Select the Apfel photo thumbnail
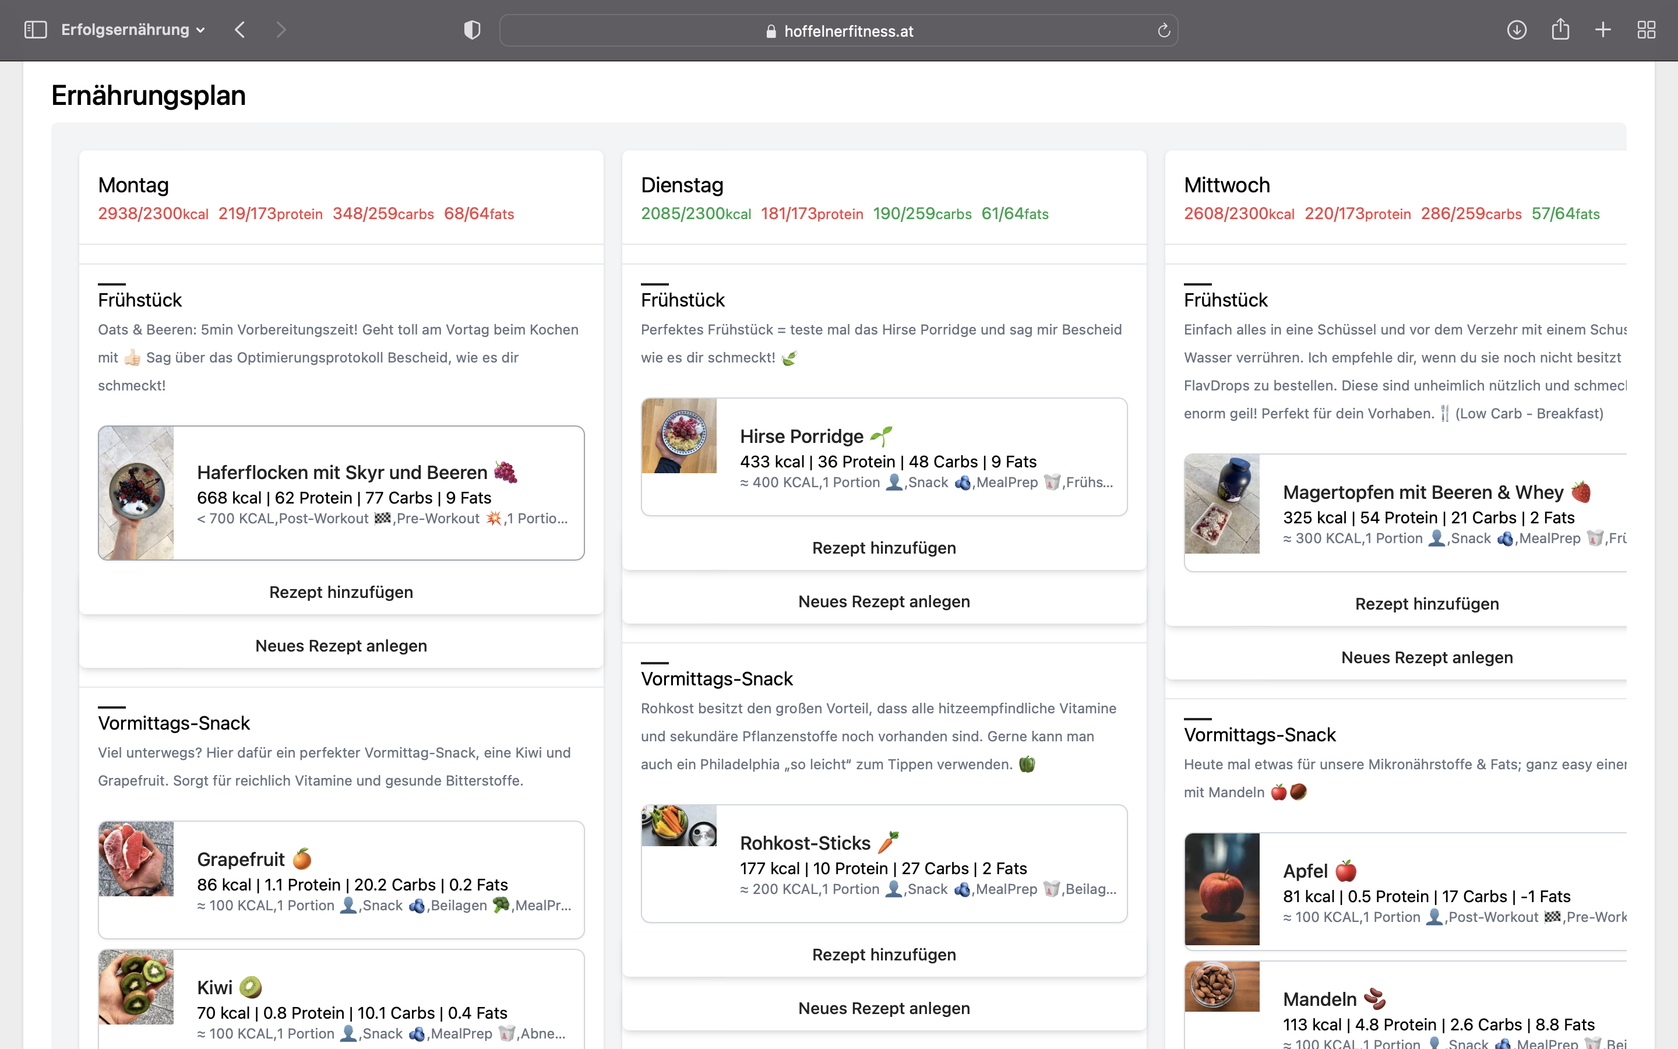 click(1222, 889)
